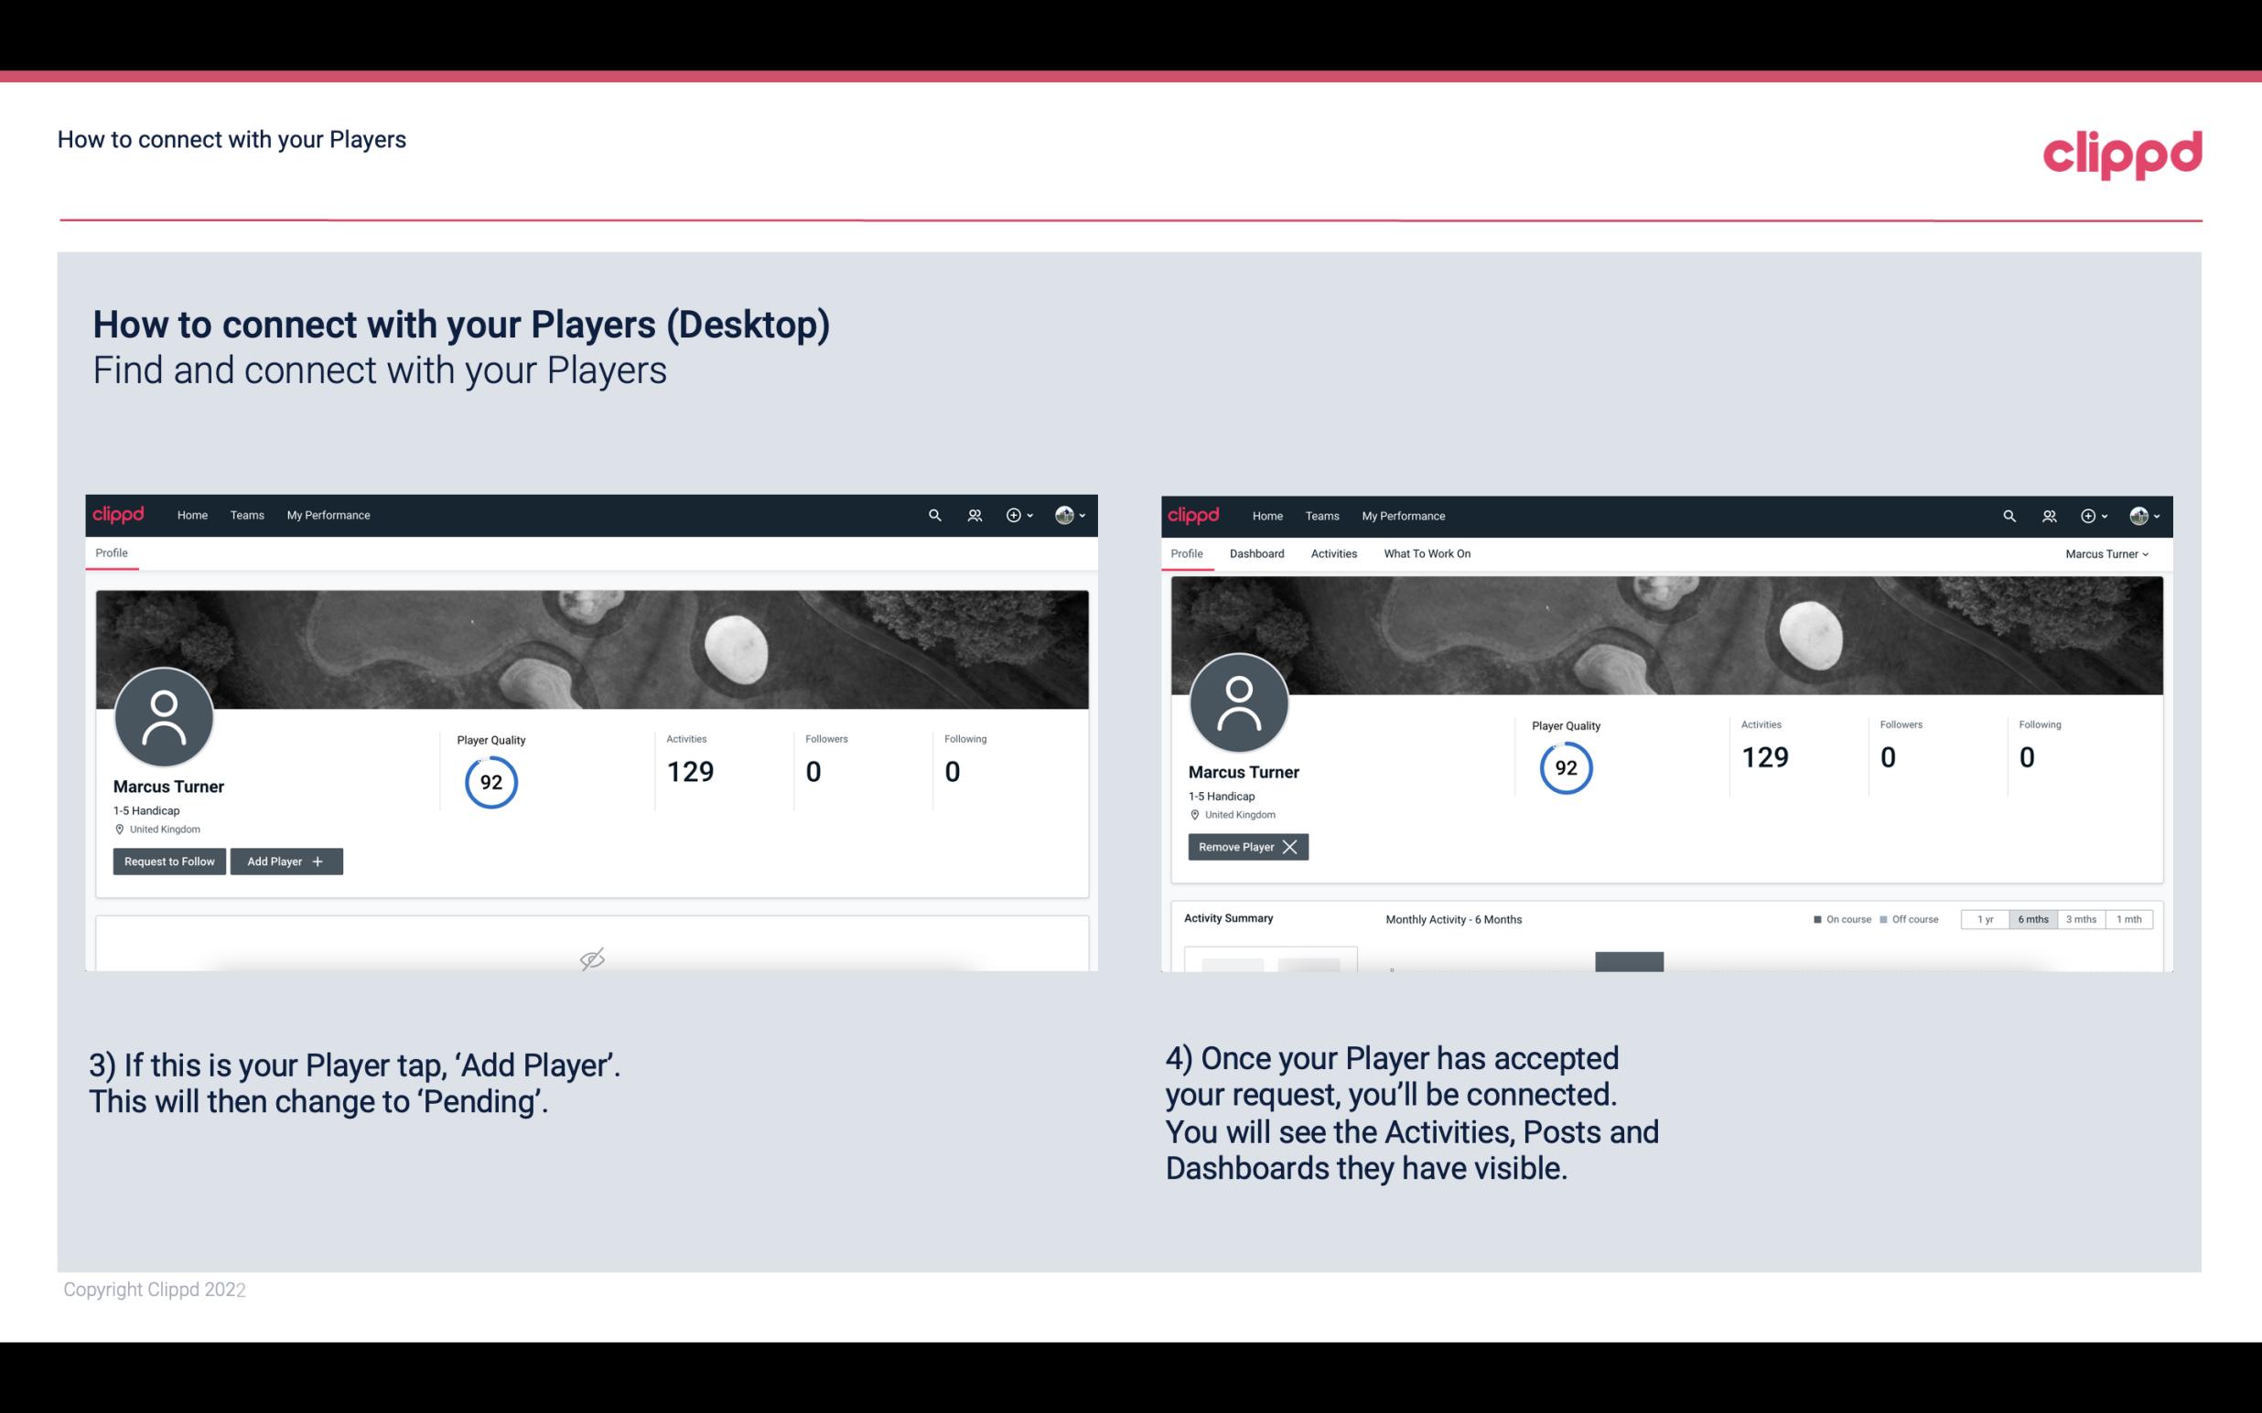
Task: Select the 6 months activity time toggle
Action: tap(2030, 918)
